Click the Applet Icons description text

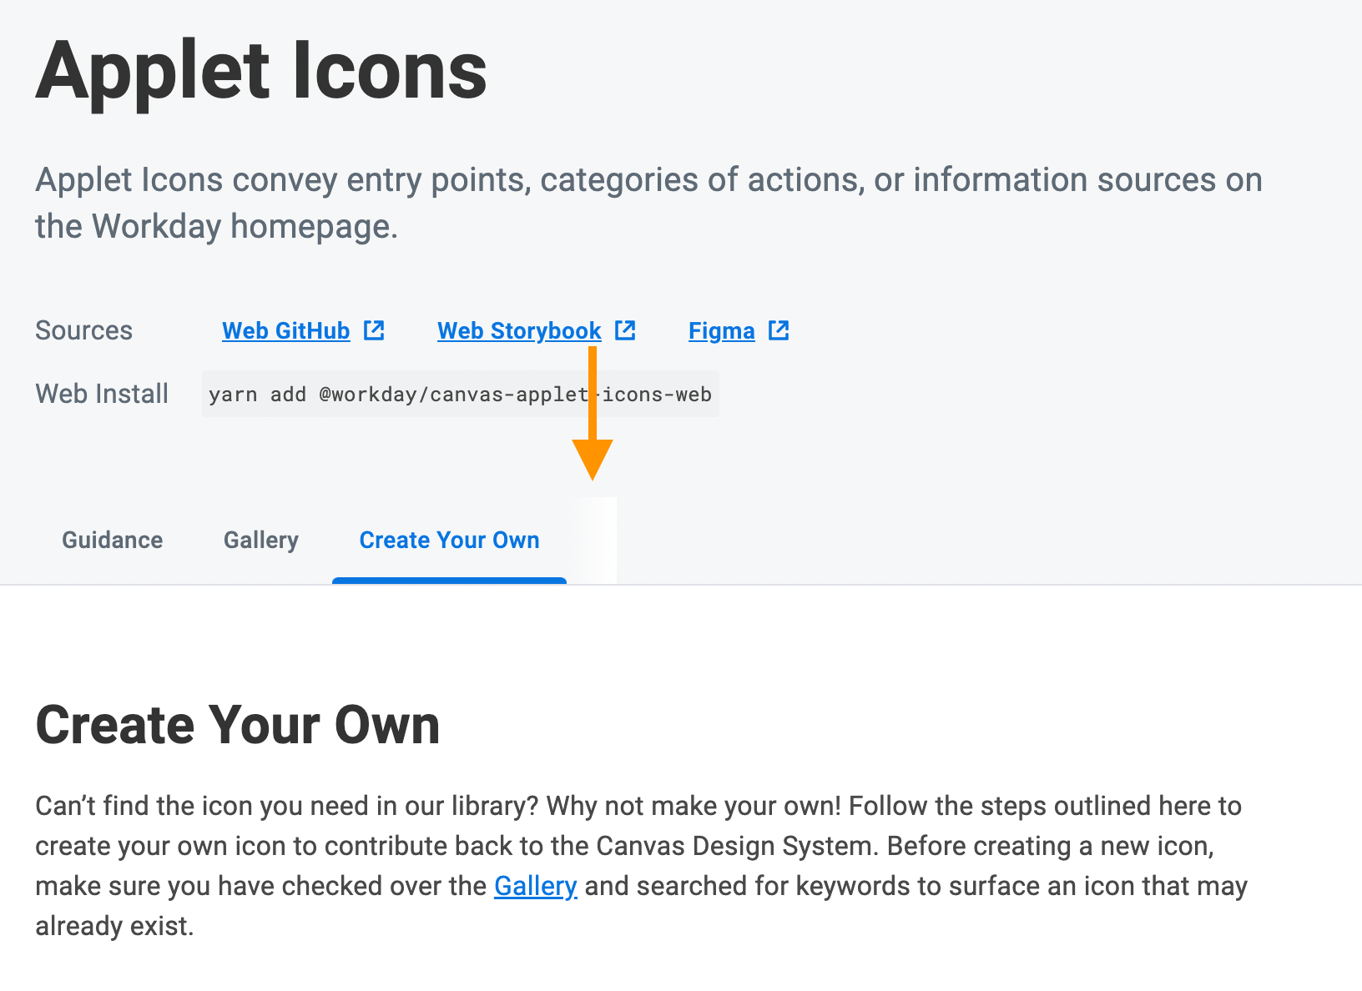click(648, 203)
